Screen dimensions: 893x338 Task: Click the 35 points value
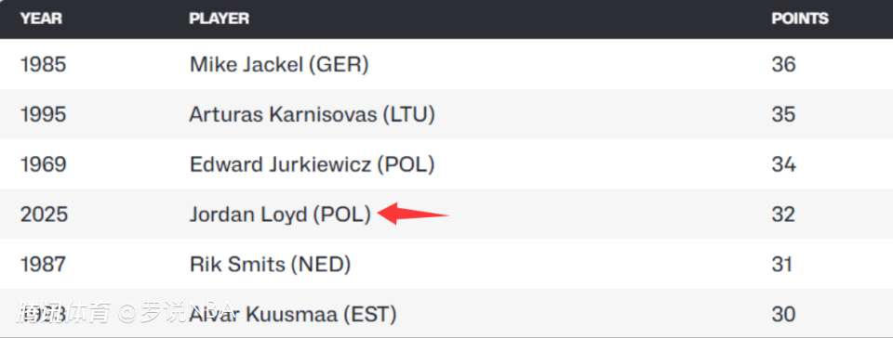click(x=783, y=115)
